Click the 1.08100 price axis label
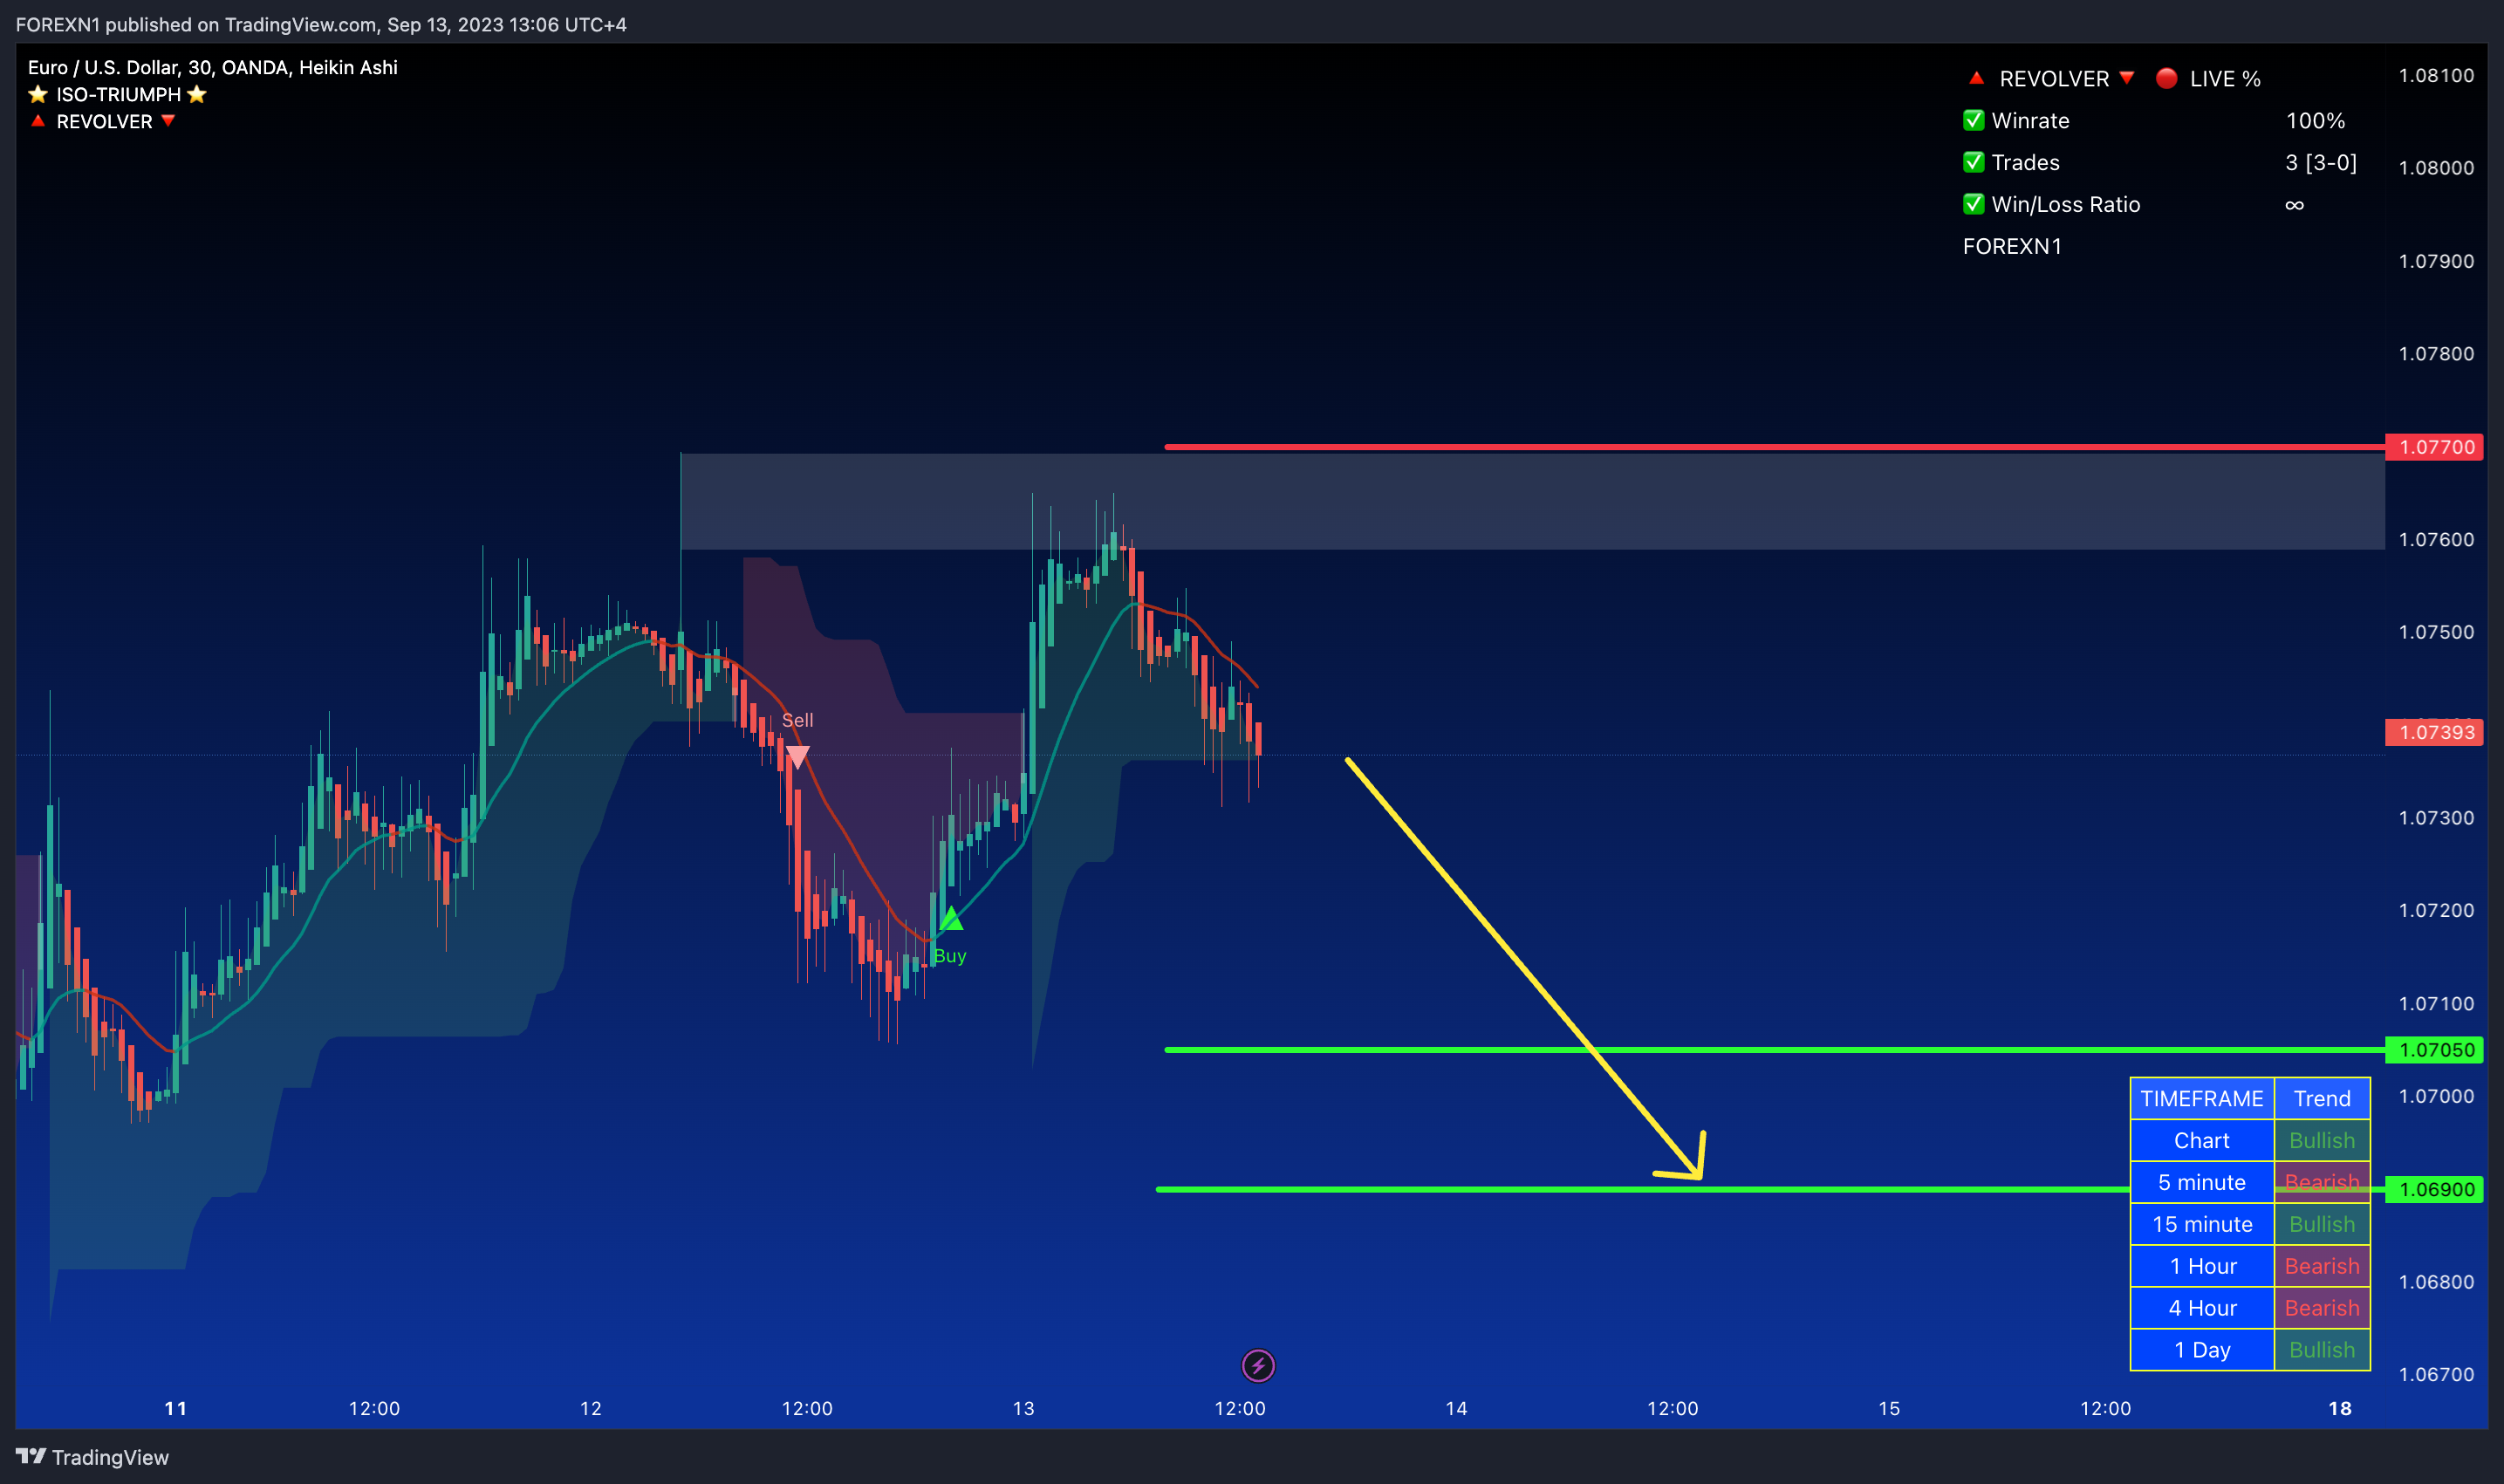 (2436, 75)
